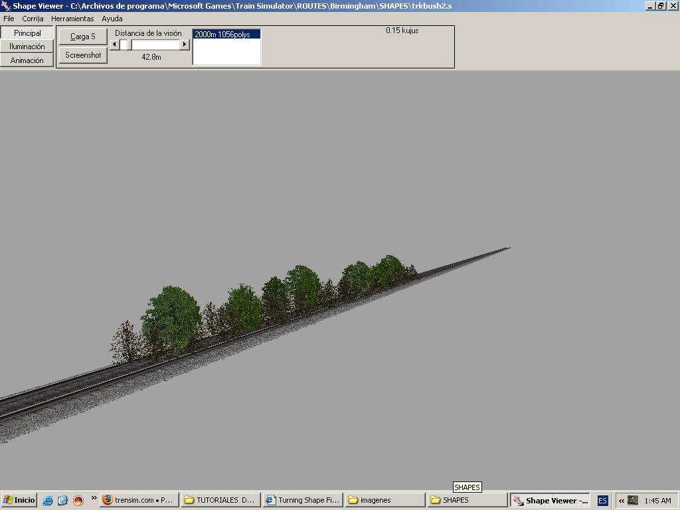This screenshot has height=510, width=680.
Task: Click the Carga S button
Action: [83, 37]
